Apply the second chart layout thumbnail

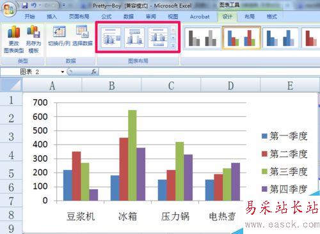pyautogui.click(x=134, y=38)
